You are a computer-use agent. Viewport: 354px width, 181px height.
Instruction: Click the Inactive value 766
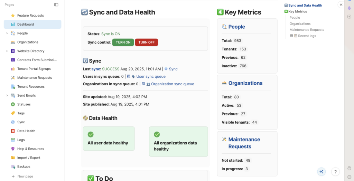243,66
